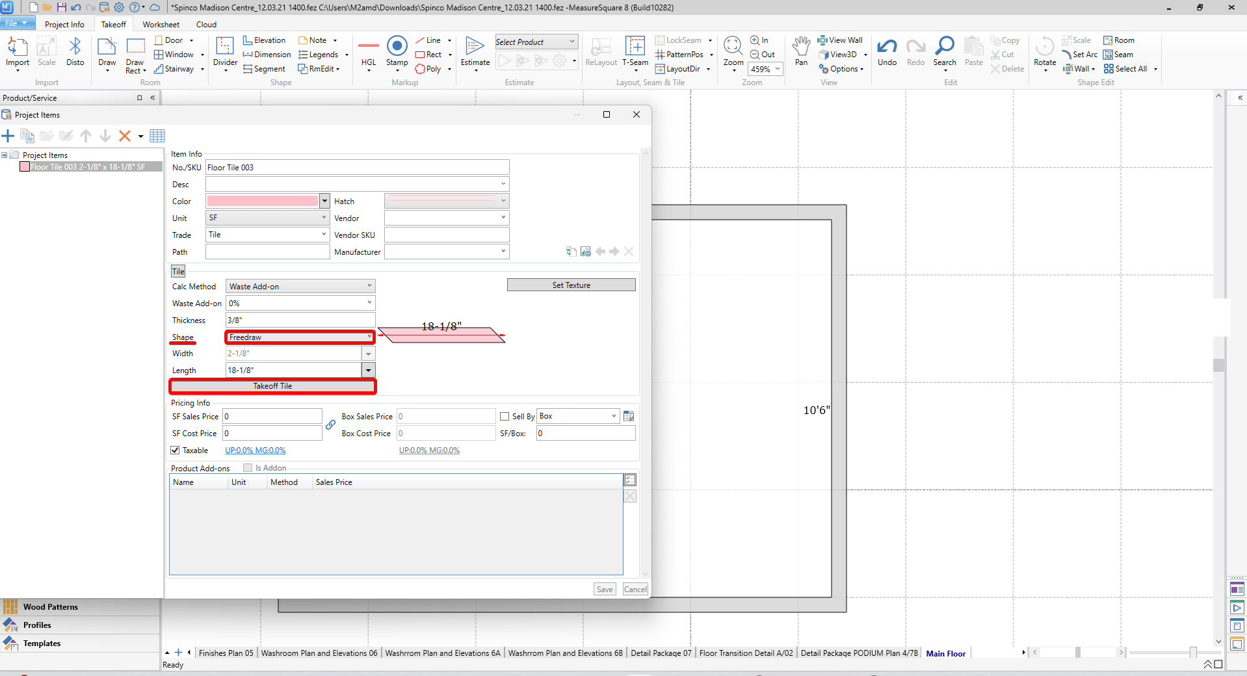Click the Disto bluetooth icon

(x=75, y=47)
